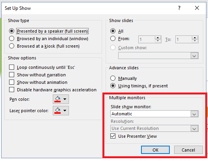Viewport: 208px width, 161px height.
Task: Enable Loop continuously until 'Esc'
Action: [x=42, y=67]
